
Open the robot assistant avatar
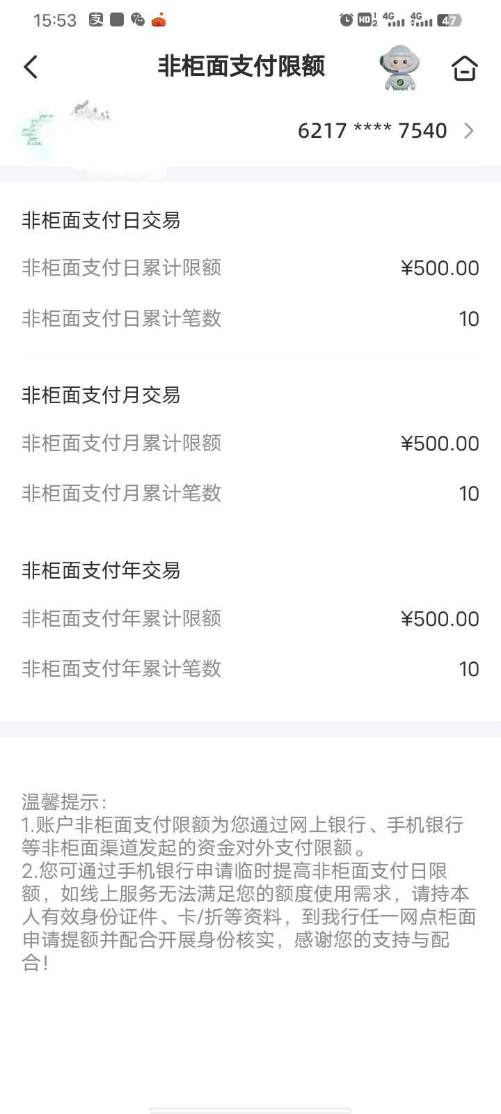[399, 68]
